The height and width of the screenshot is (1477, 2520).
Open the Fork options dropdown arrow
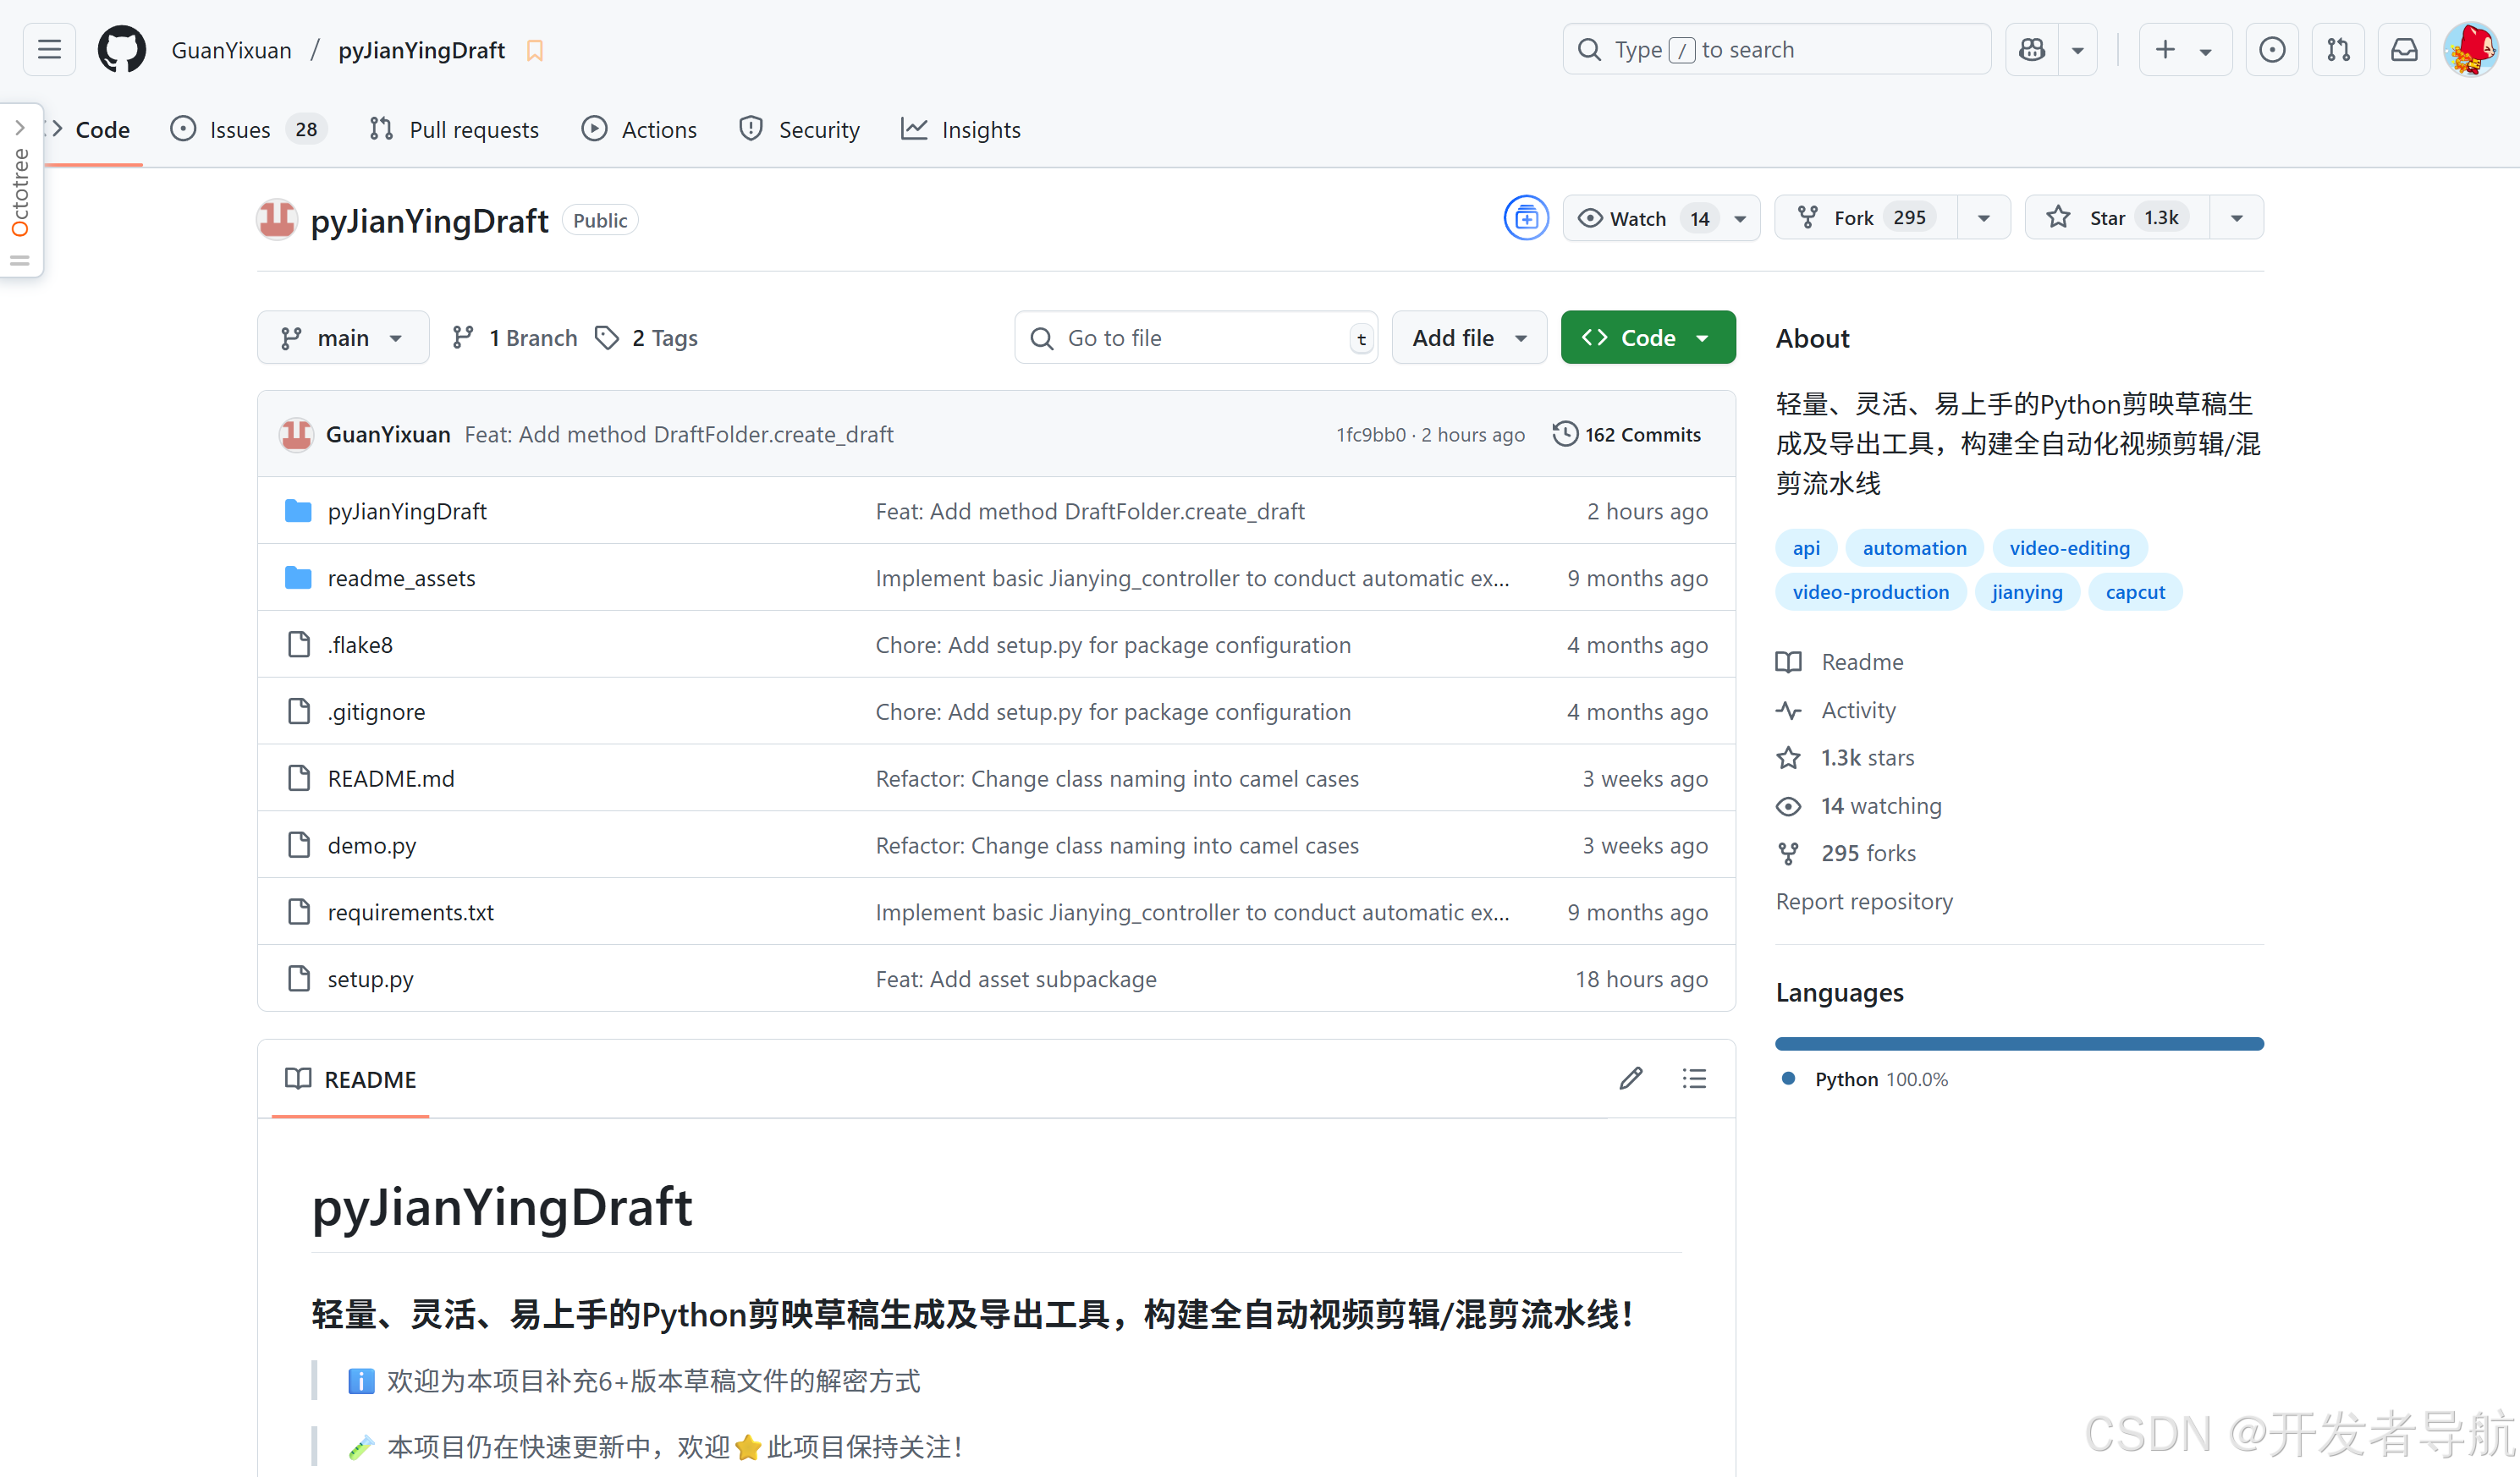(1984, 218)
